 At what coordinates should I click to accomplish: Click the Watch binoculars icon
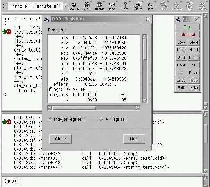(x=112, y=6)
